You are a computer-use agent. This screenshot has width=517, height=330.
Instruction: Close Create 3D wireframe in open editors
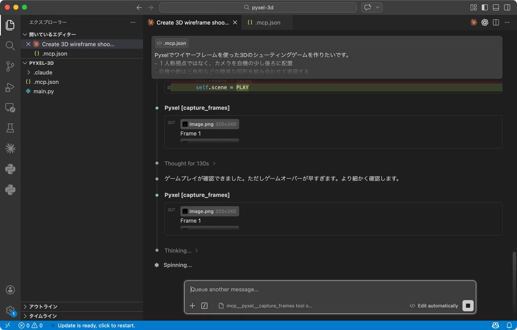(x=28, y=44)
